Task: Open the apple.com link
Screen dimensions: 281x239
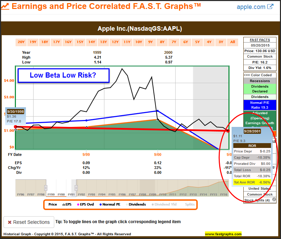Action: [251, 7]
